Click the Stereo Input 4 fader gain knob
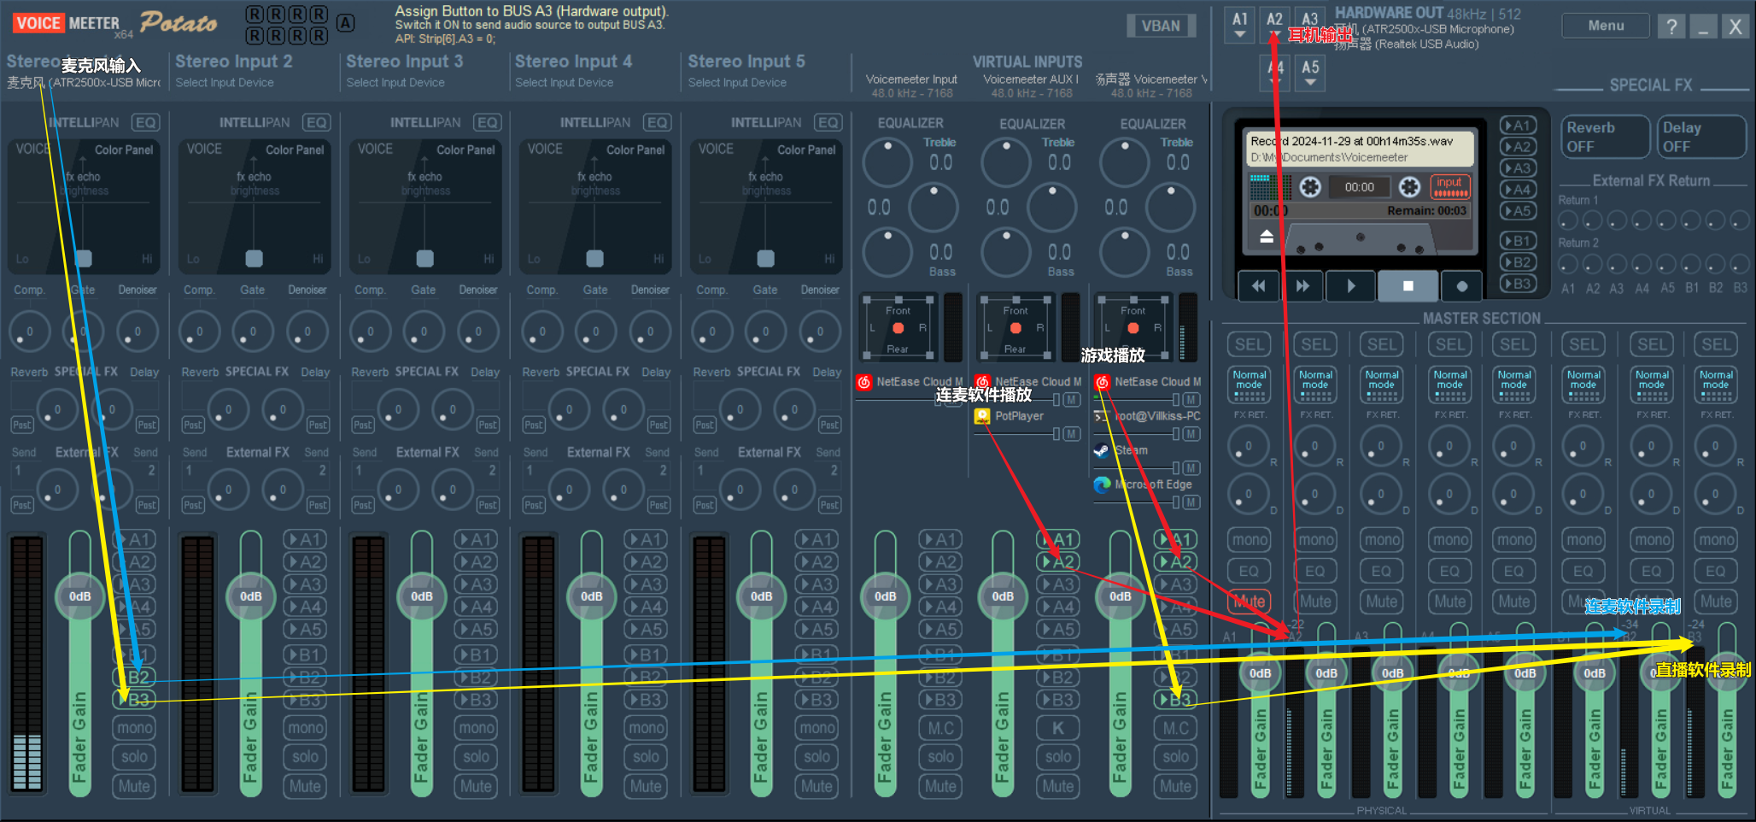 tap(591, 596)
